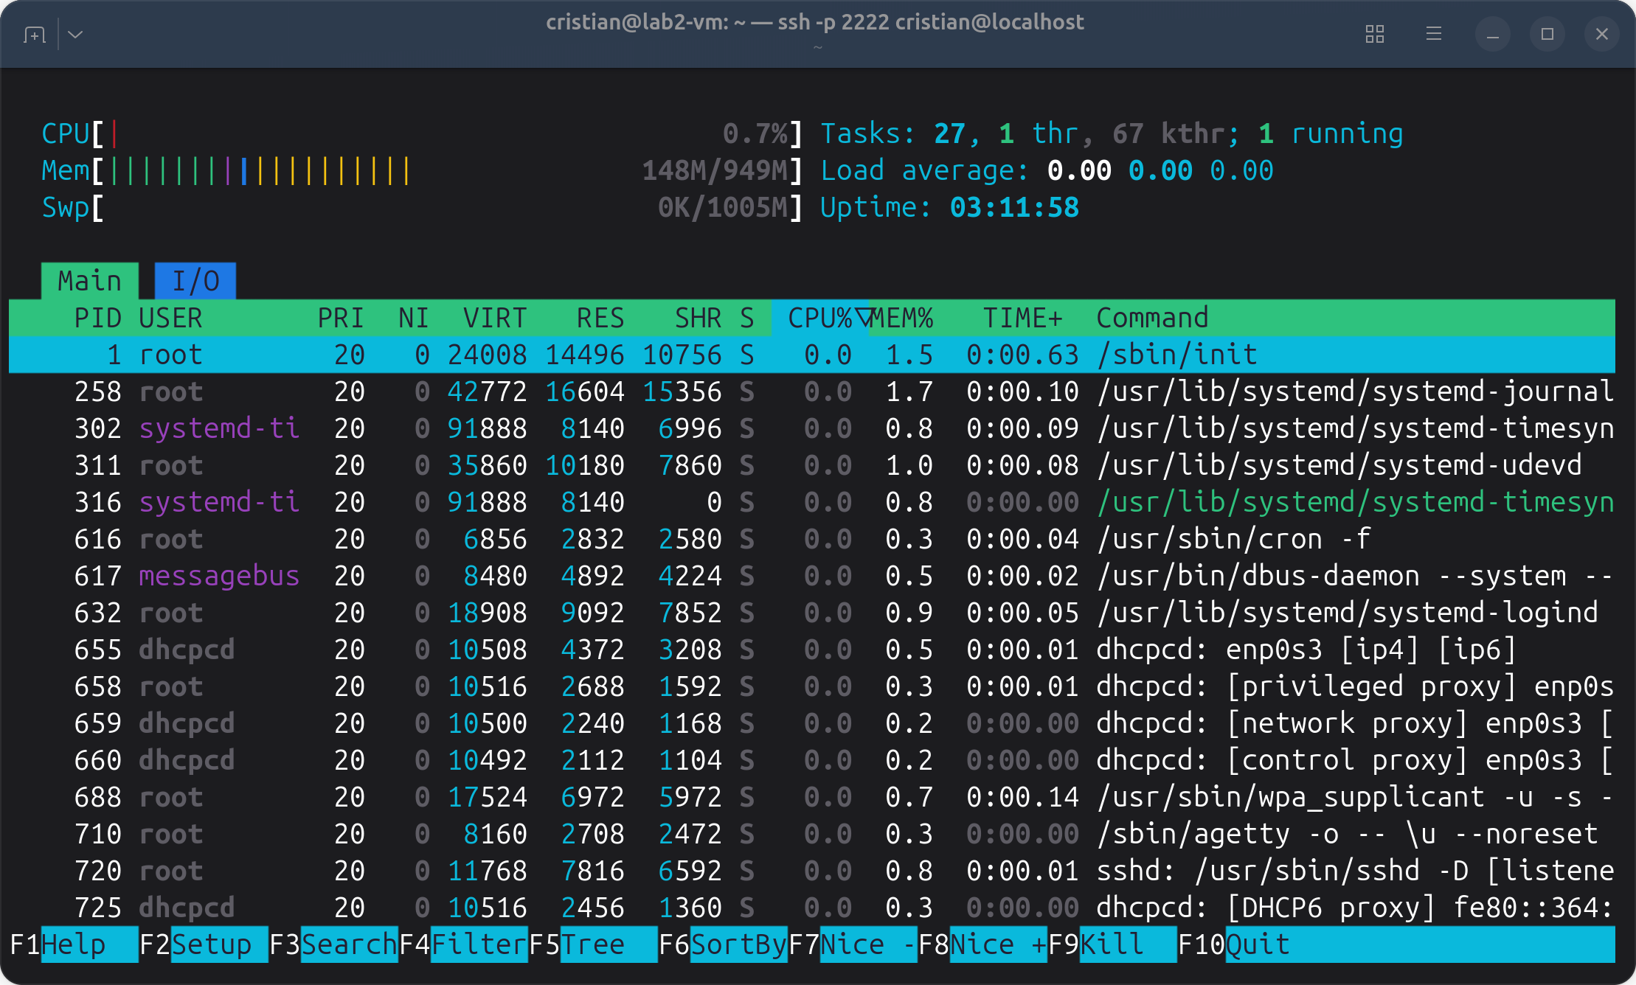Sort by the TIME+ column header
The height and width of the screenshot is (985, 1636).
[x=1023, y=318]
